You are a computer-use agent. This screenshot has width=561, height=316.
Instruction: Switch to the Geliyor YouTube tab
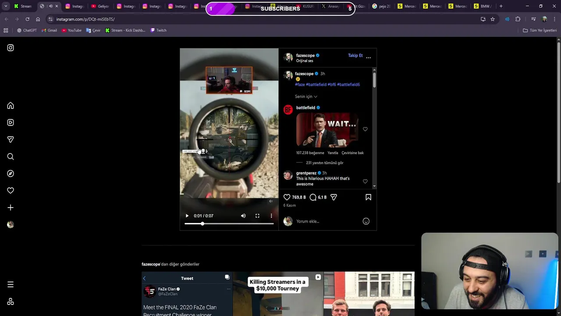pos(100,6)
